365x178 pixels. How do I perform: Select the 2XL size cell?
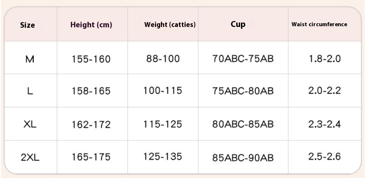pos(30,157)
